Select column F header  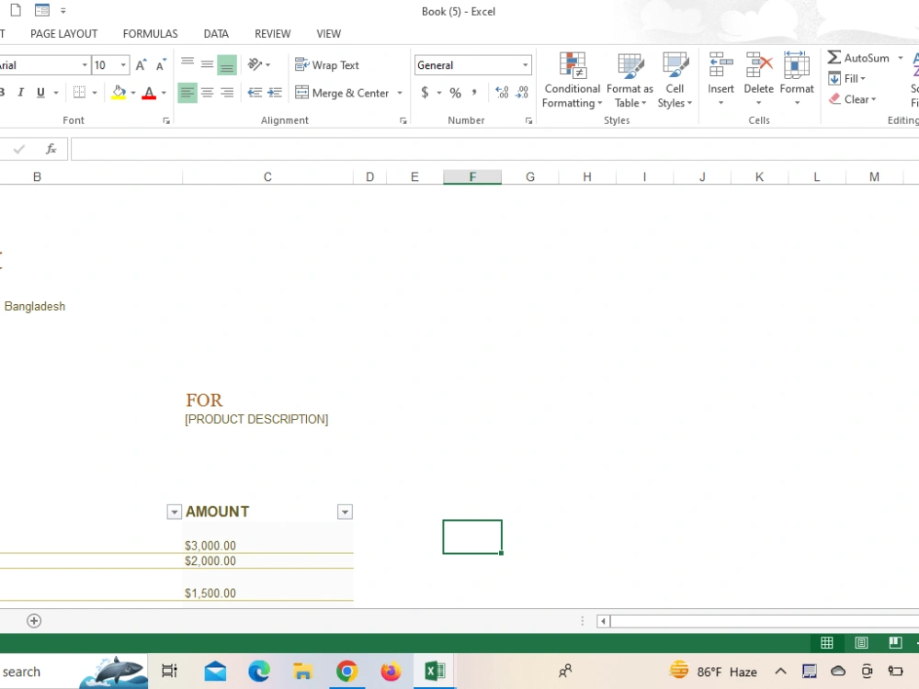tap(472, 177)
